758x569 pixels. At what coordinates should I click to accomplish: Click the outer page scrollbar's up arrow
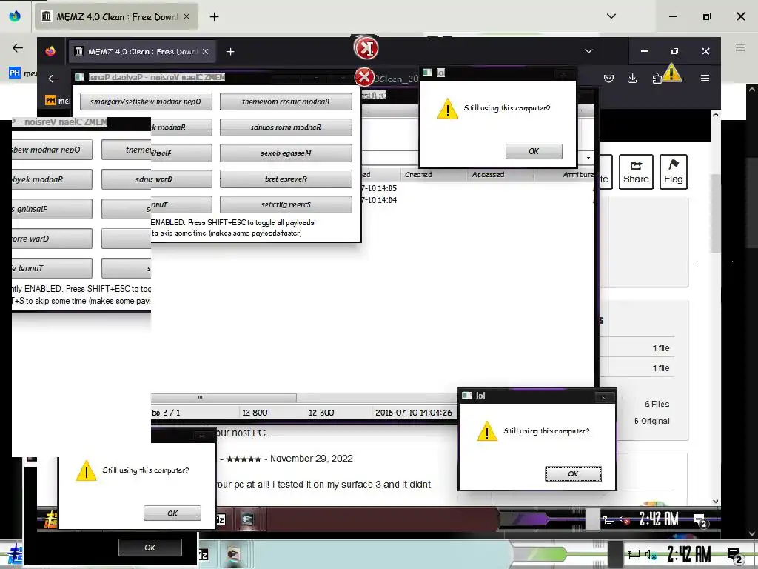pyautogui.click(x=752, y=89)
